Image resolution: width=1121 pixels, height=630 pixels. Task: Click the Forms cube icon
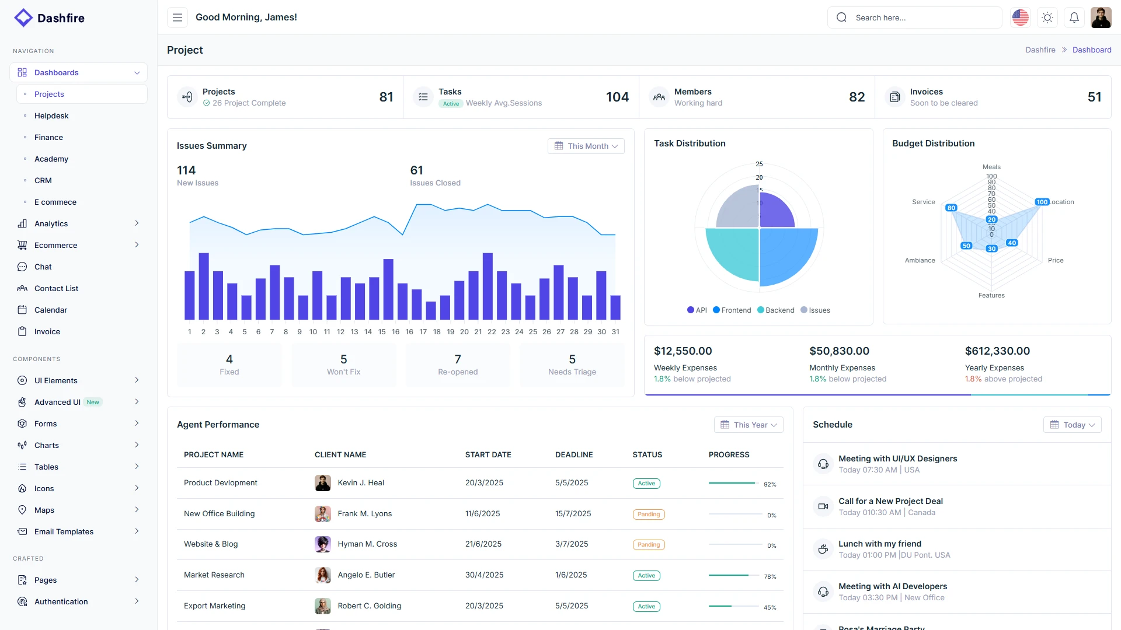click(x=22, y=423)
